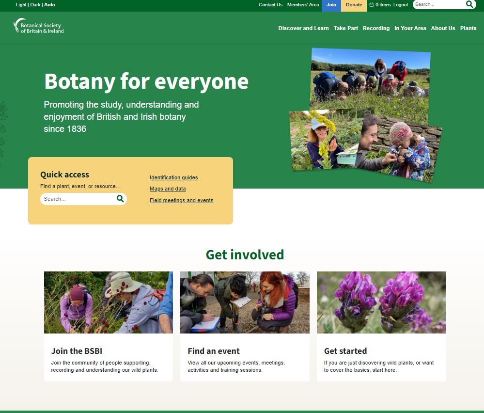Screen dimensions: 484x413
Task: Open the Plants menu
Action: coord(468,28)
